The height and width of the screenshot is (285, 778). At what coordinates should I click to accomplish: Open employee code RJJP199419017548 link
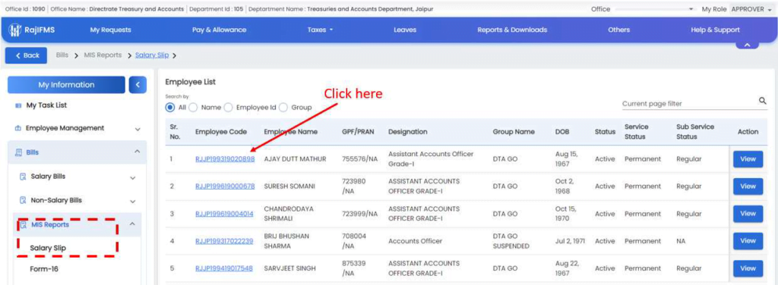tap(224, 268)
